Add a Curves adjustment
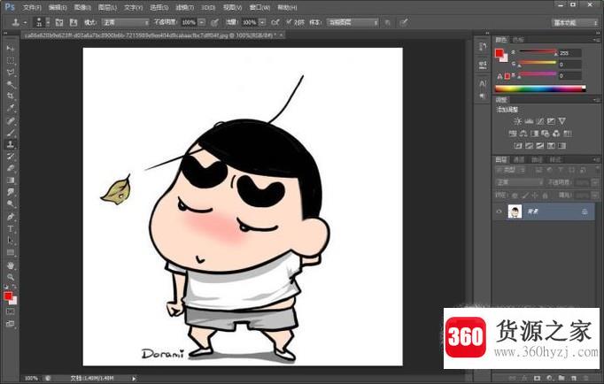This screenshot has width=604, height=384. tap(540, 121)
